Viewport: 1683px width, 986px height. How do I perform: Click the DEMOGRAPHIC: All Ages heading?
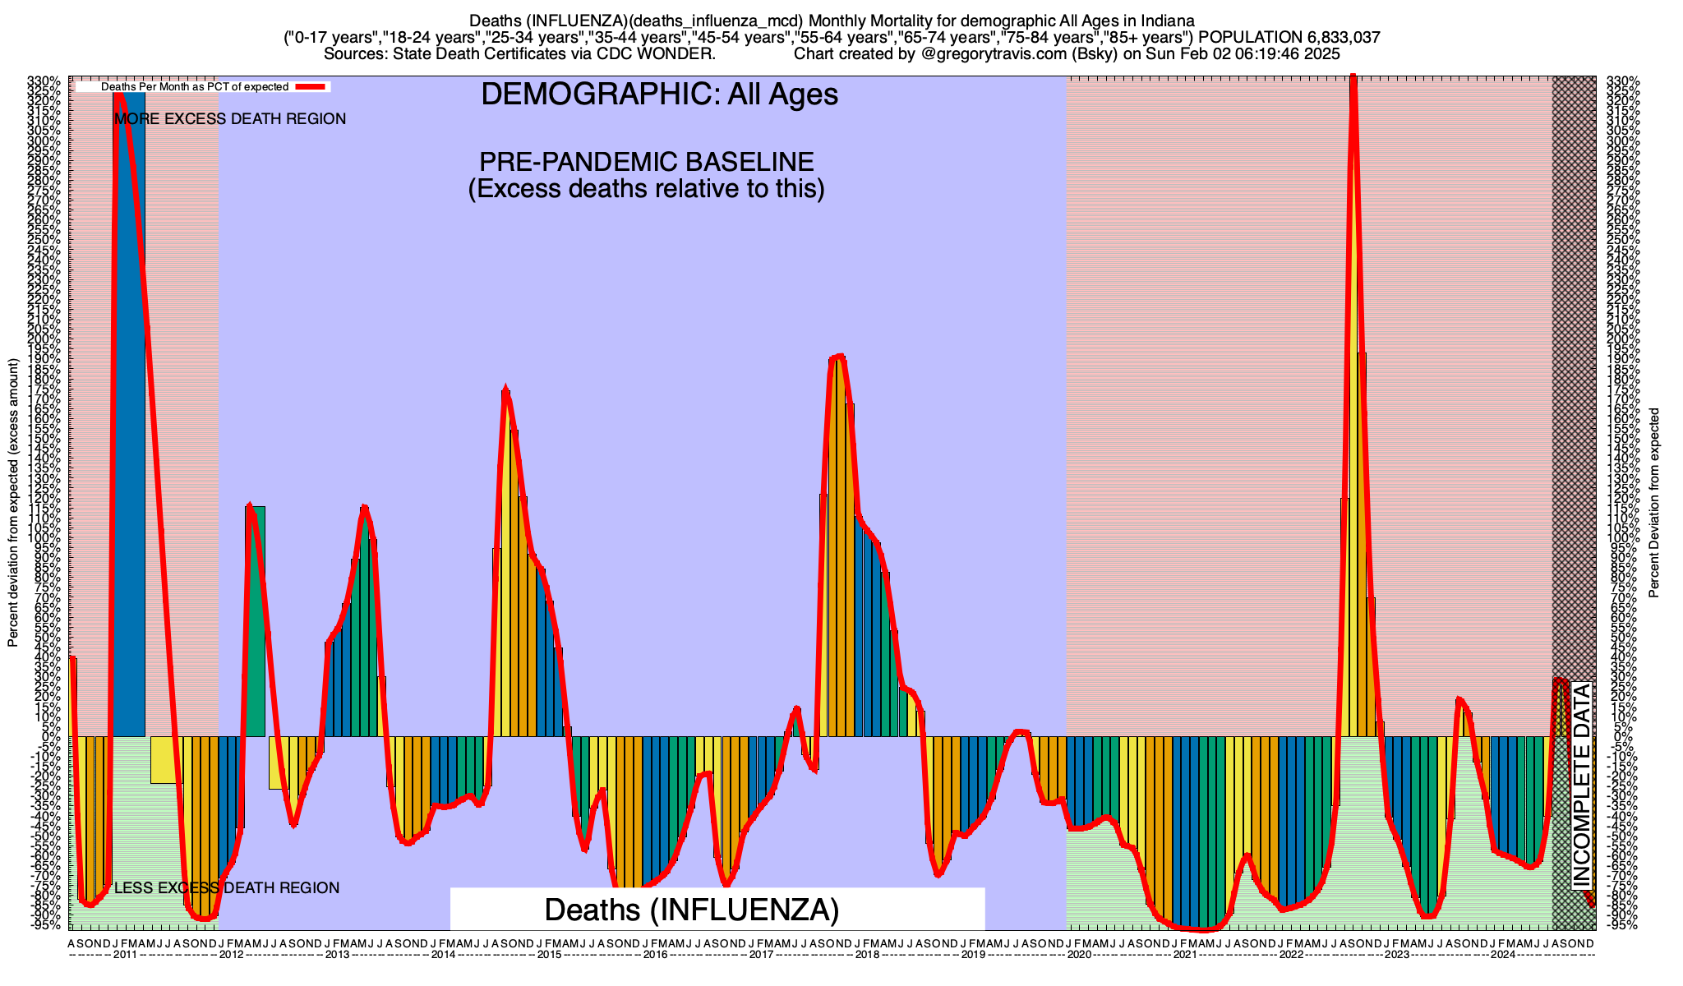[659, 94]
